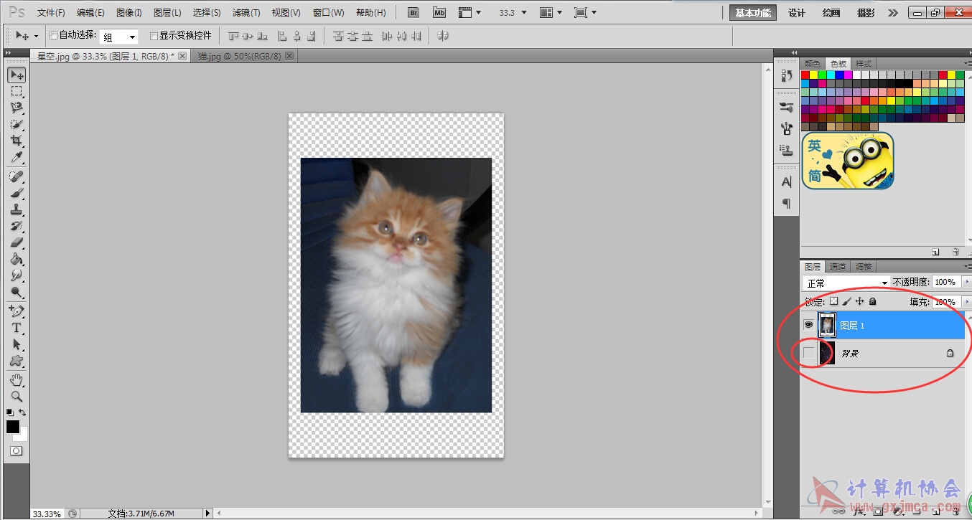Select the Dodge tool

pos(17,292)
